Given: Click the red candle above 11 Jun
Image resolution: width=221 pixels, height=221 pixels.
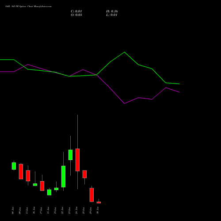Looking at the screenshot, I should click(x=28, y=175).
